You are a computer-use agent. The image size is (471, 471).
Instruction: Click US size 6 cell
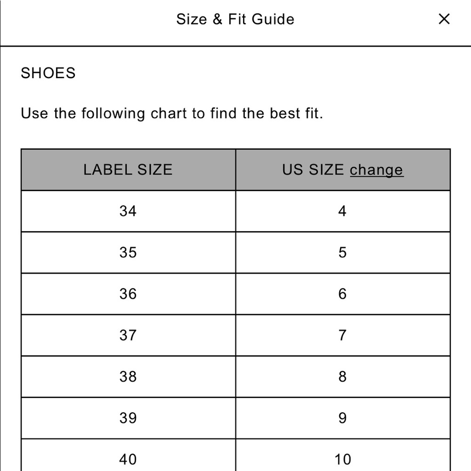343,294
